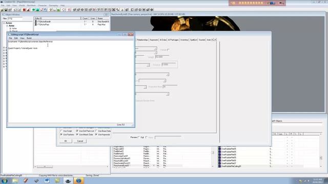Click the orange highlighted taskbar icon

pos(79,180)
